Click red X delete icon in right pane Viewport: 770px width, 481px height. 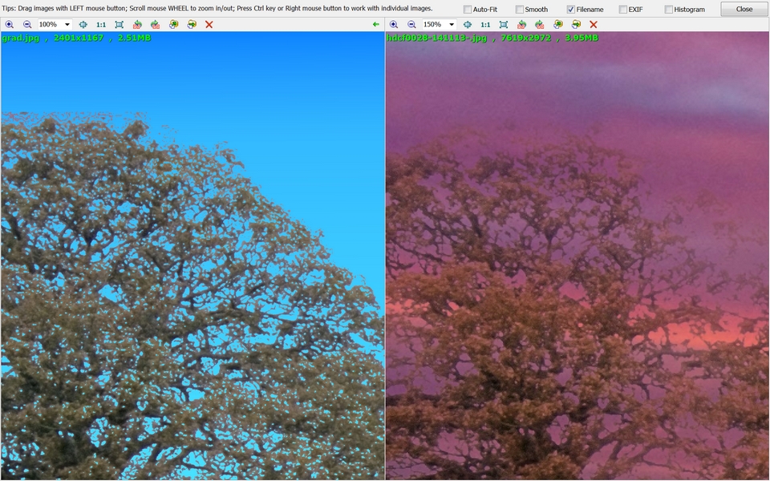click(594, 25)
